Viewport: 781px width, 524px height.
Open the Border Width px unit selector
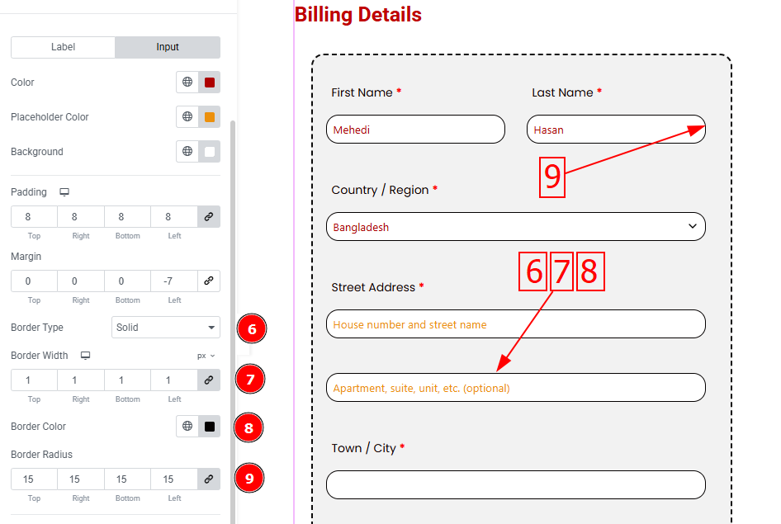click(206, 356)
